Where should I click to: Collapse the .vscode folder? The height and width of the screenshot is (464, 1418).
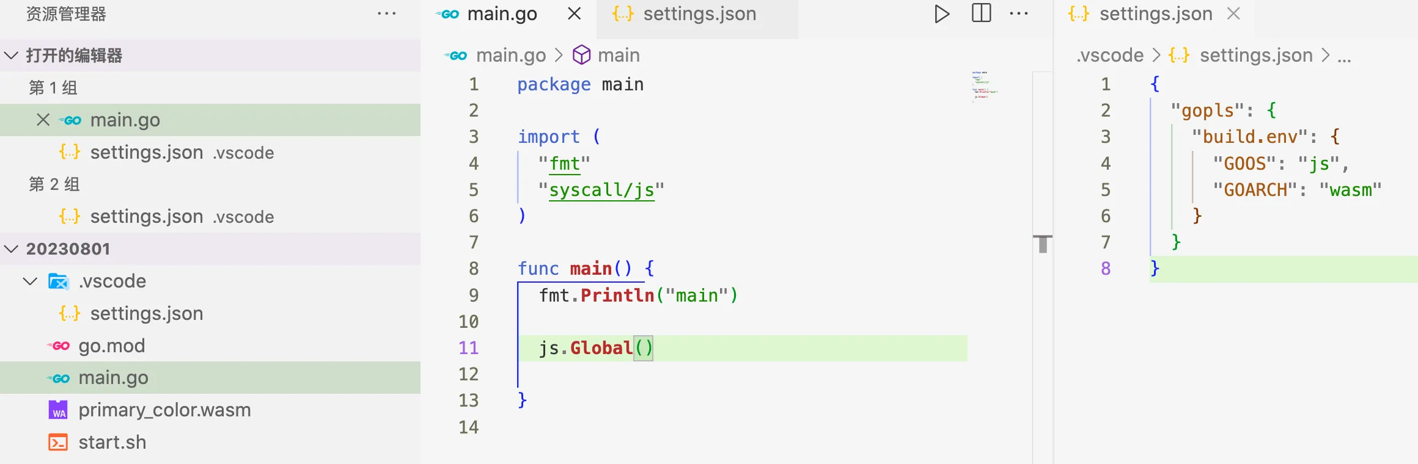30,281
